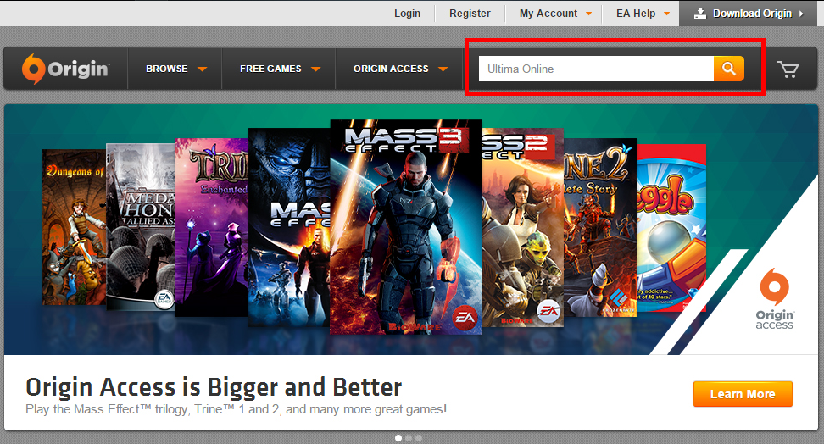Click the Origin Access is Bigger and Better headline
This screenshot has width=824, height=444.
[214, 388]
